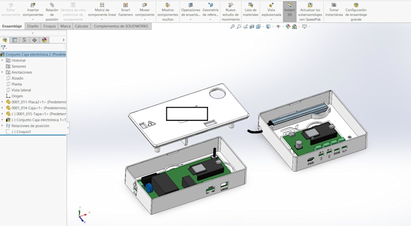
Task: Launch Smart Fasteners tool
Action: 126,10
